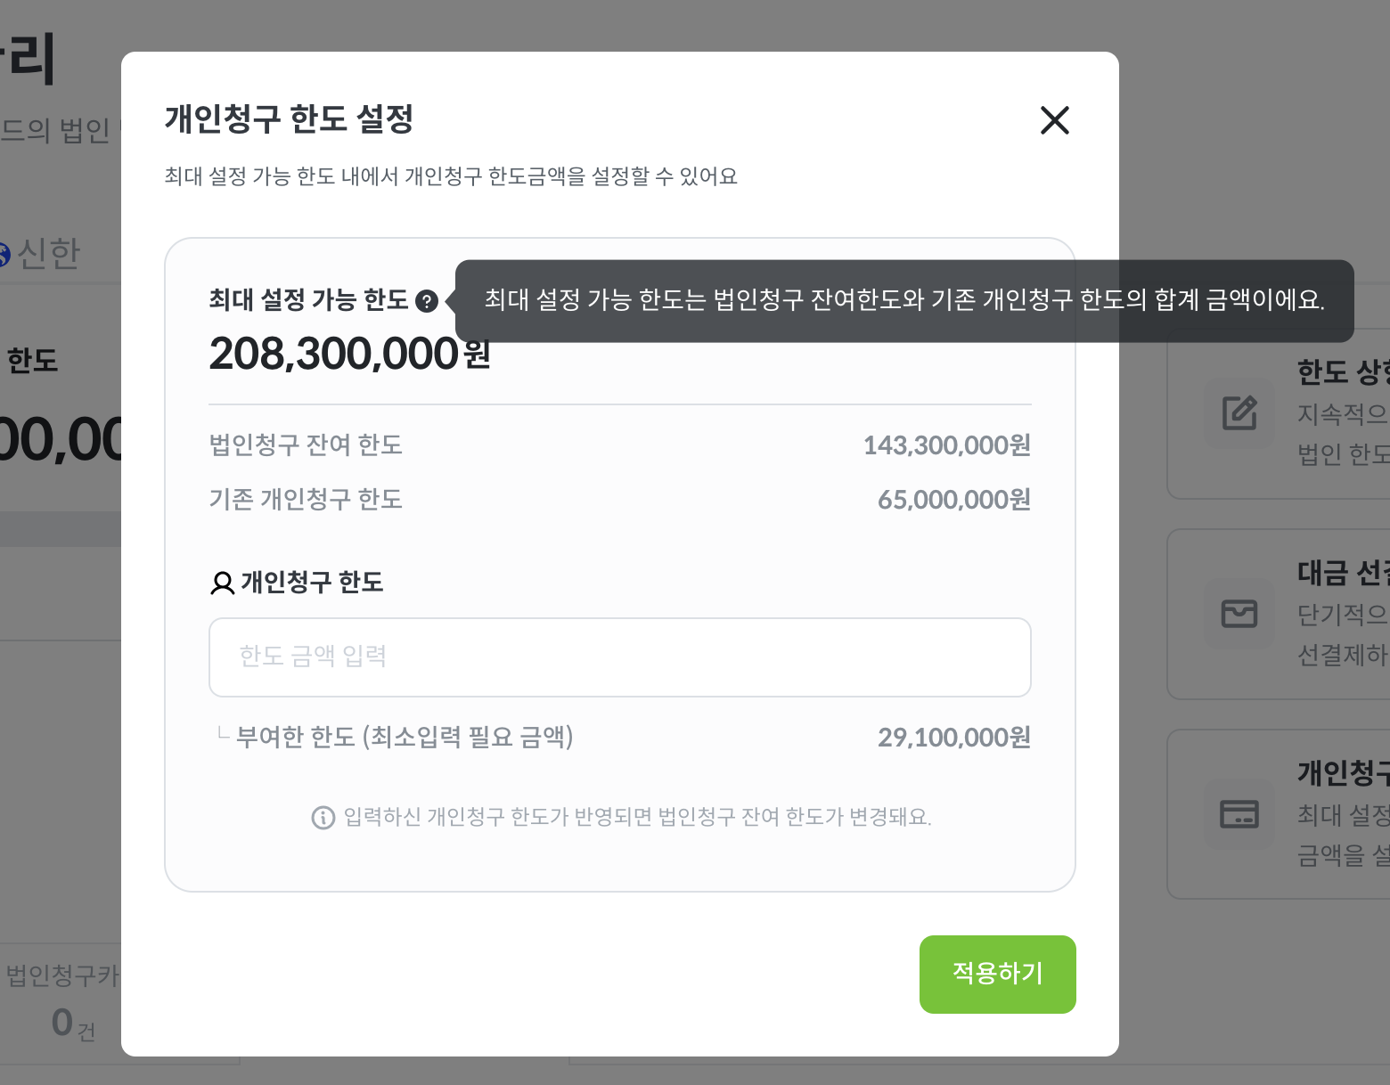1390x1085 pixels.
Task: Click the pencil edit icon on 한도 상향 card
Action: (1239, 412)
